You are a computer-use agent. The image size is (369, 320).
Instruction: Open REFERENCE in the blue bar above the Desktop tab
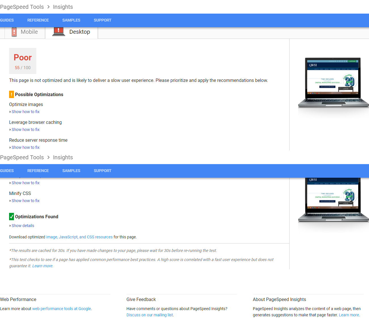point(38,20)
